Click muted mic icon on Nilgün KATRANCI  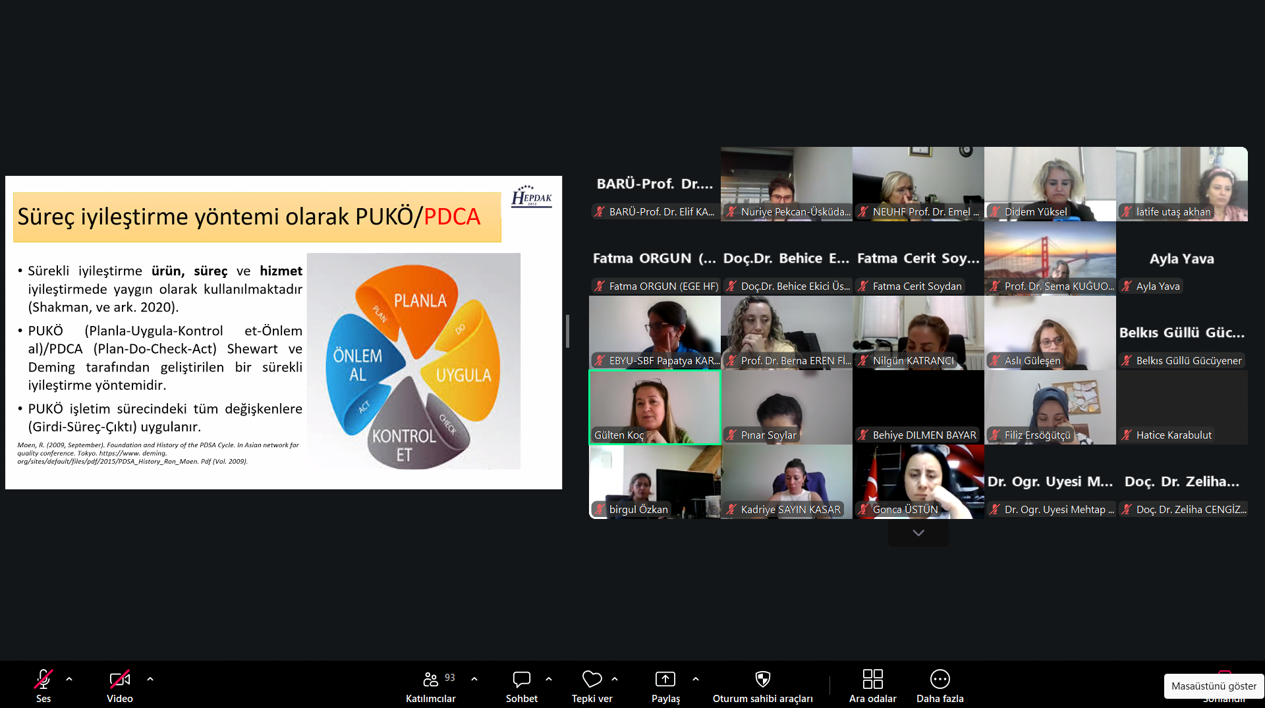point(863,361)
